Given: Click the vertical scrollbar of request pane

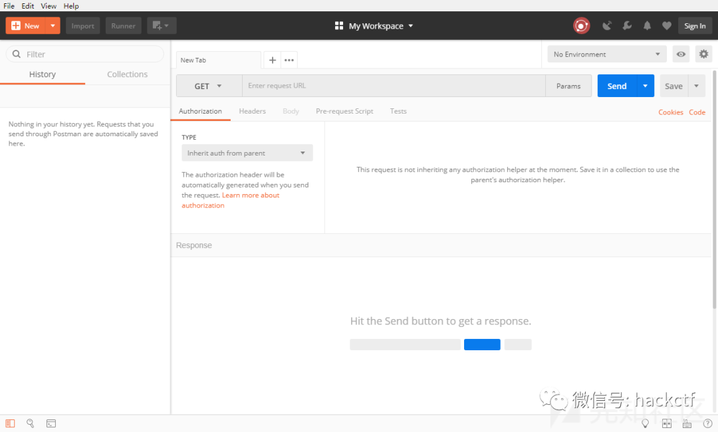Looking at the screenshot, I should pyautogui.click(x=715, y=190).
